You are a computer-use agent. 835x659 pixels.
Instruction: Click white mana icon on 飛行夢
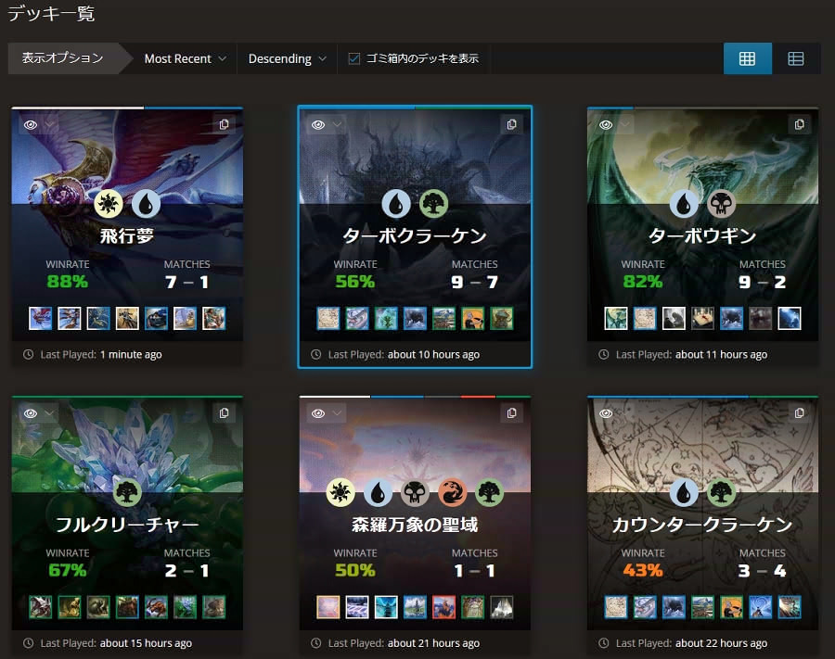(109, 204)
